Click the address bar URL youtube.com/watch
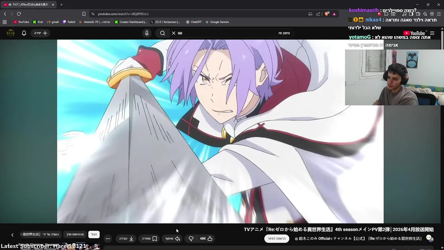Viewport: 444px width, 250px height. pyautogui.click(x=123, y=14)
